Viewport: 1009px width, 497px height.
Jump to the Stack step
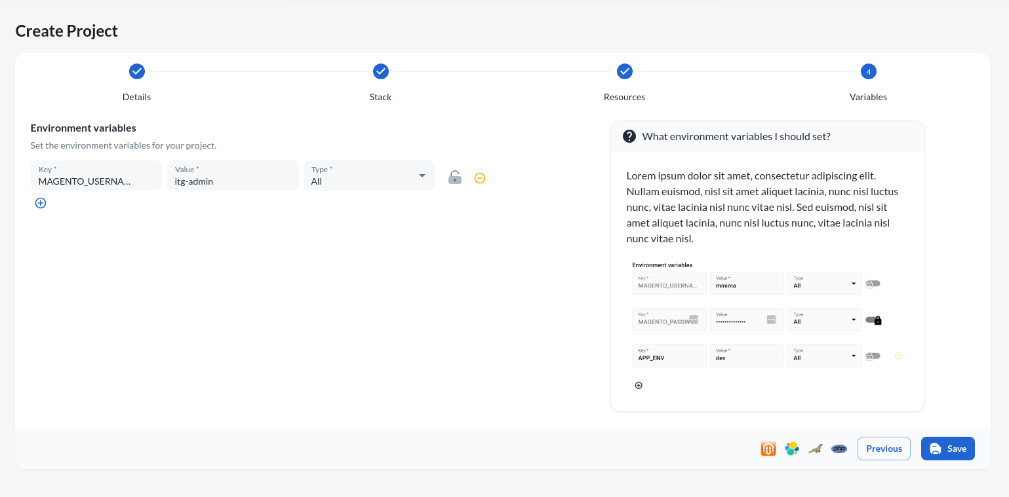pos(380,71)
